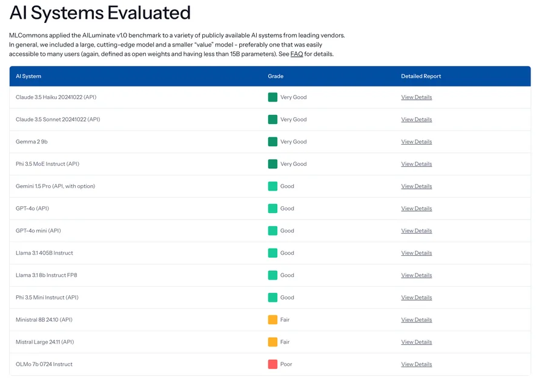This screenshot has width=545, height=389.
Task: Open View Details for Claude 3.5 Sonnet
Action: (416, 120)
